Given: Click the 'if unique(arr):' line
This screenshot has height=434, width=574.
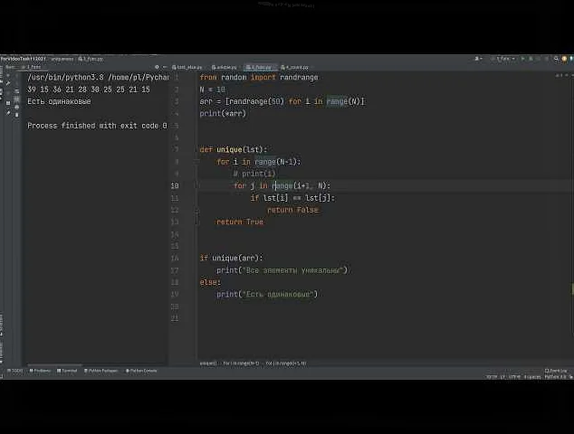Looking at the screenshot, I should (x=231, y=258).
